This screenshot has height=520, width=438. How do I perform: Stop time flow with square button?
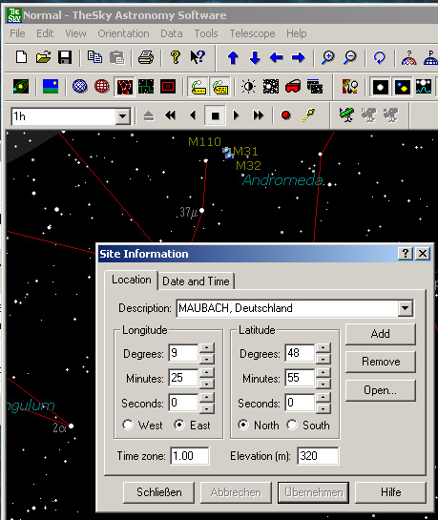click(x=216, y=115)
